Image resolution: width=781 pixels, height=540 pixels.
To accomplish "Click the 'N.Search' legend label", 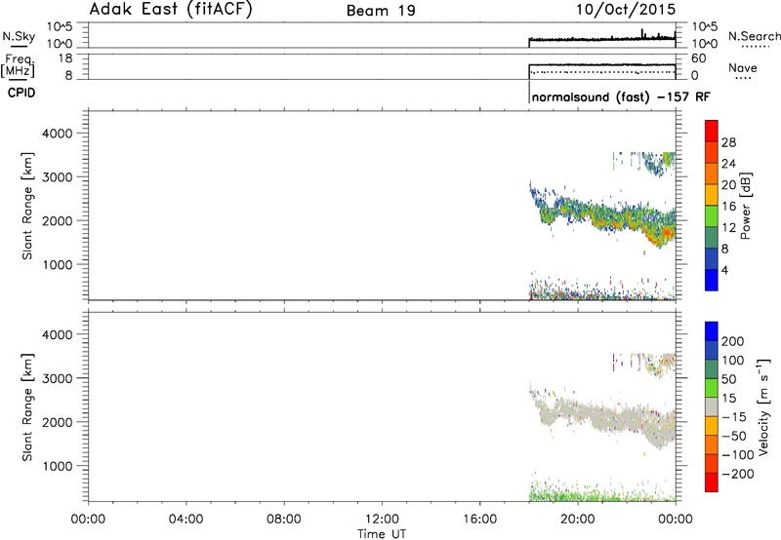I will 754,36.
